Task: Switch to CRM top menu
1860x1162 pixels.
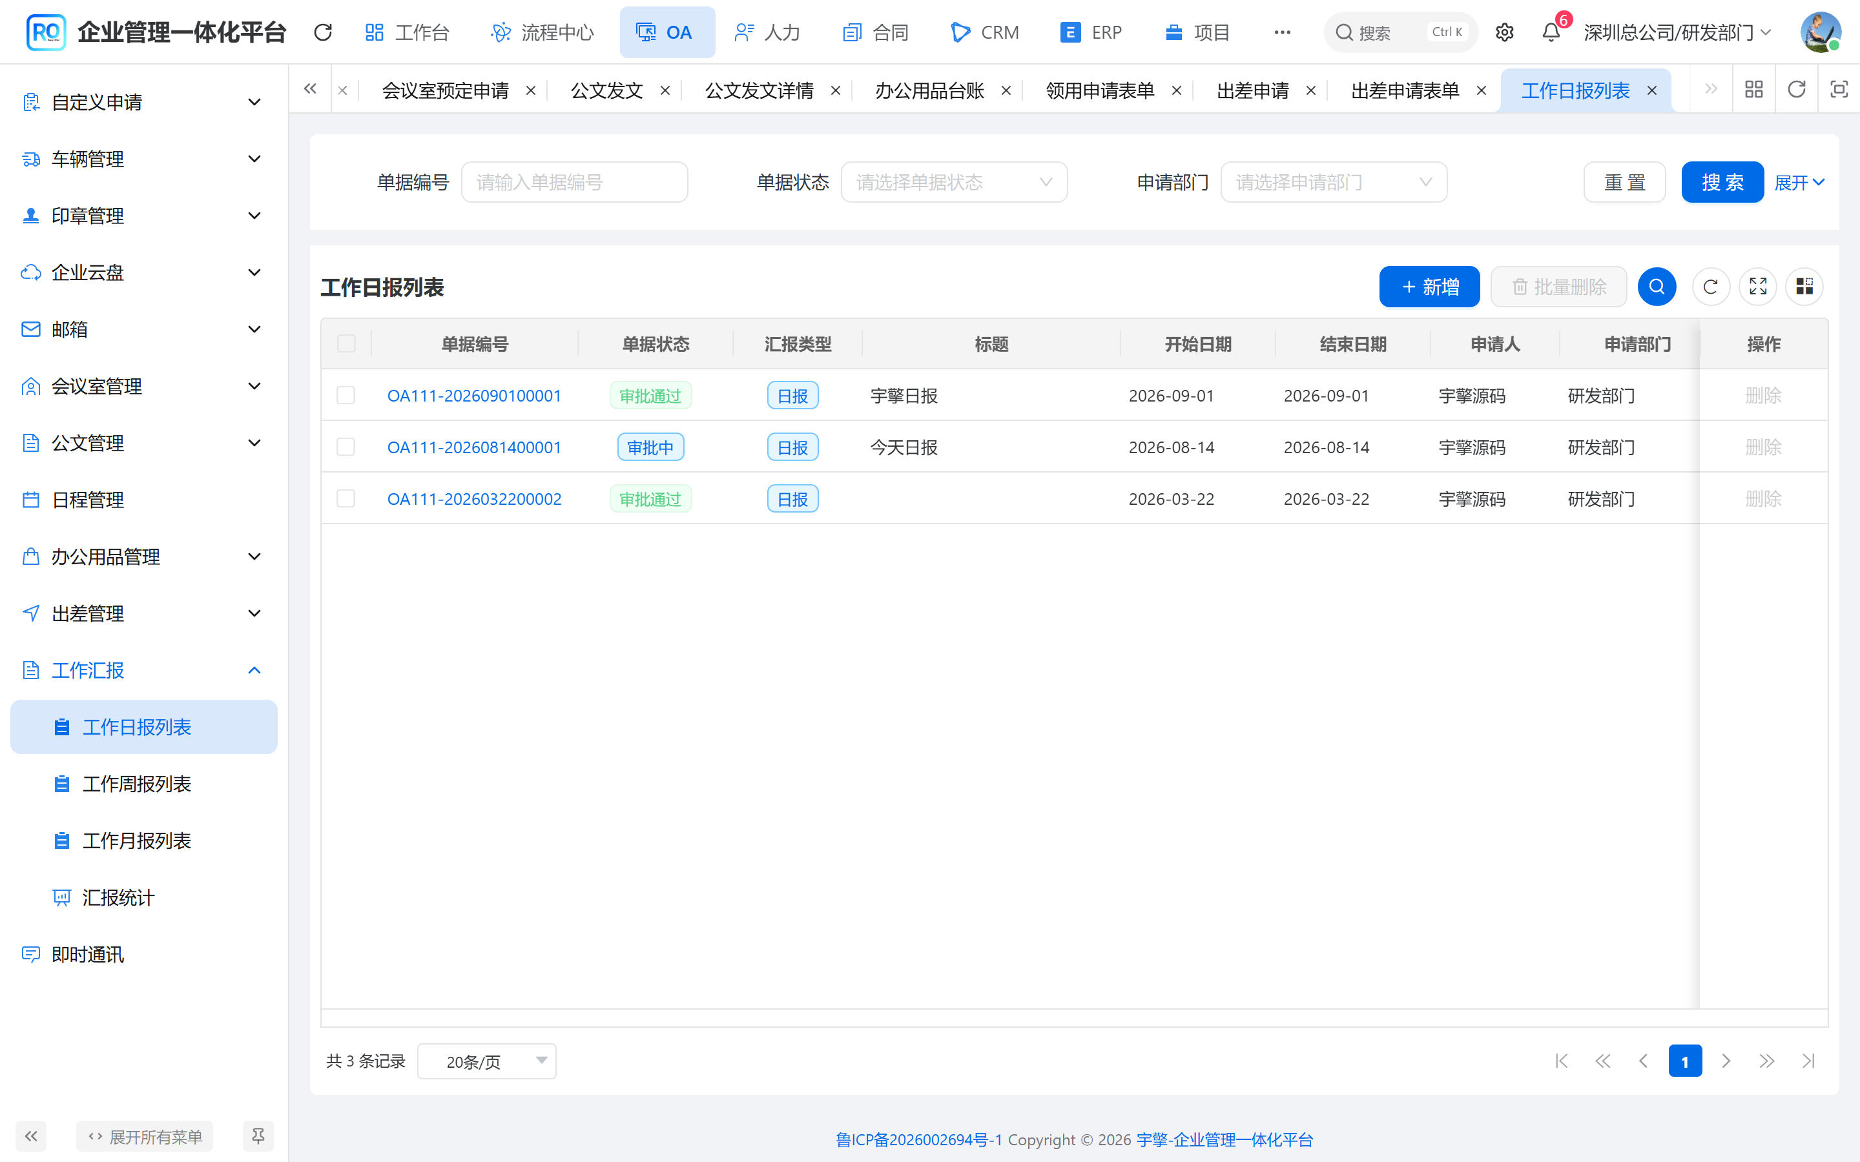Action: 984,32
